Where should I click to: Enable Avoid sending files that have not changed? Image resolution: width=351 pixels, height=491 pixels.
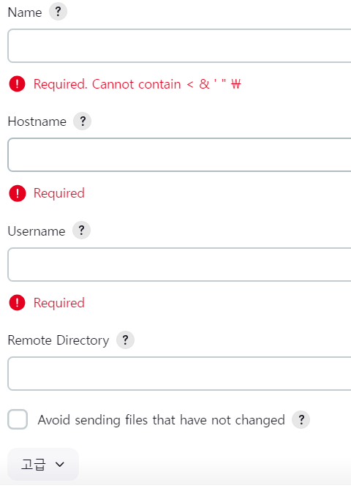click(18, 419)
